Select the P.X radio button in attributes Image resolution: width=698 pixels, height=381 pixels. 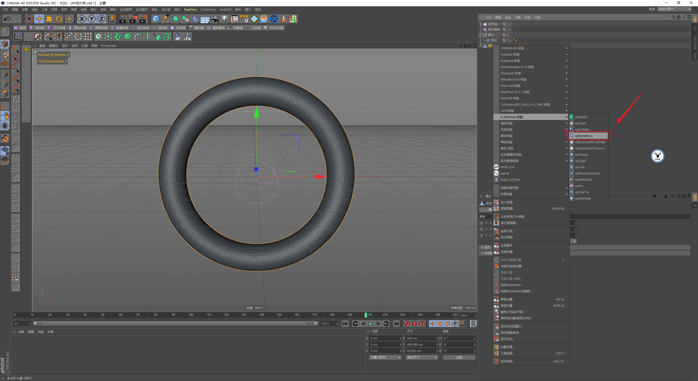pos(481,223)
